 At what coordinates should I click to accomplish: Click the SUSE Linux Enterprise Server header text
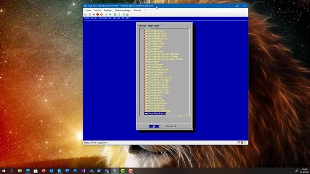point(107,18)
